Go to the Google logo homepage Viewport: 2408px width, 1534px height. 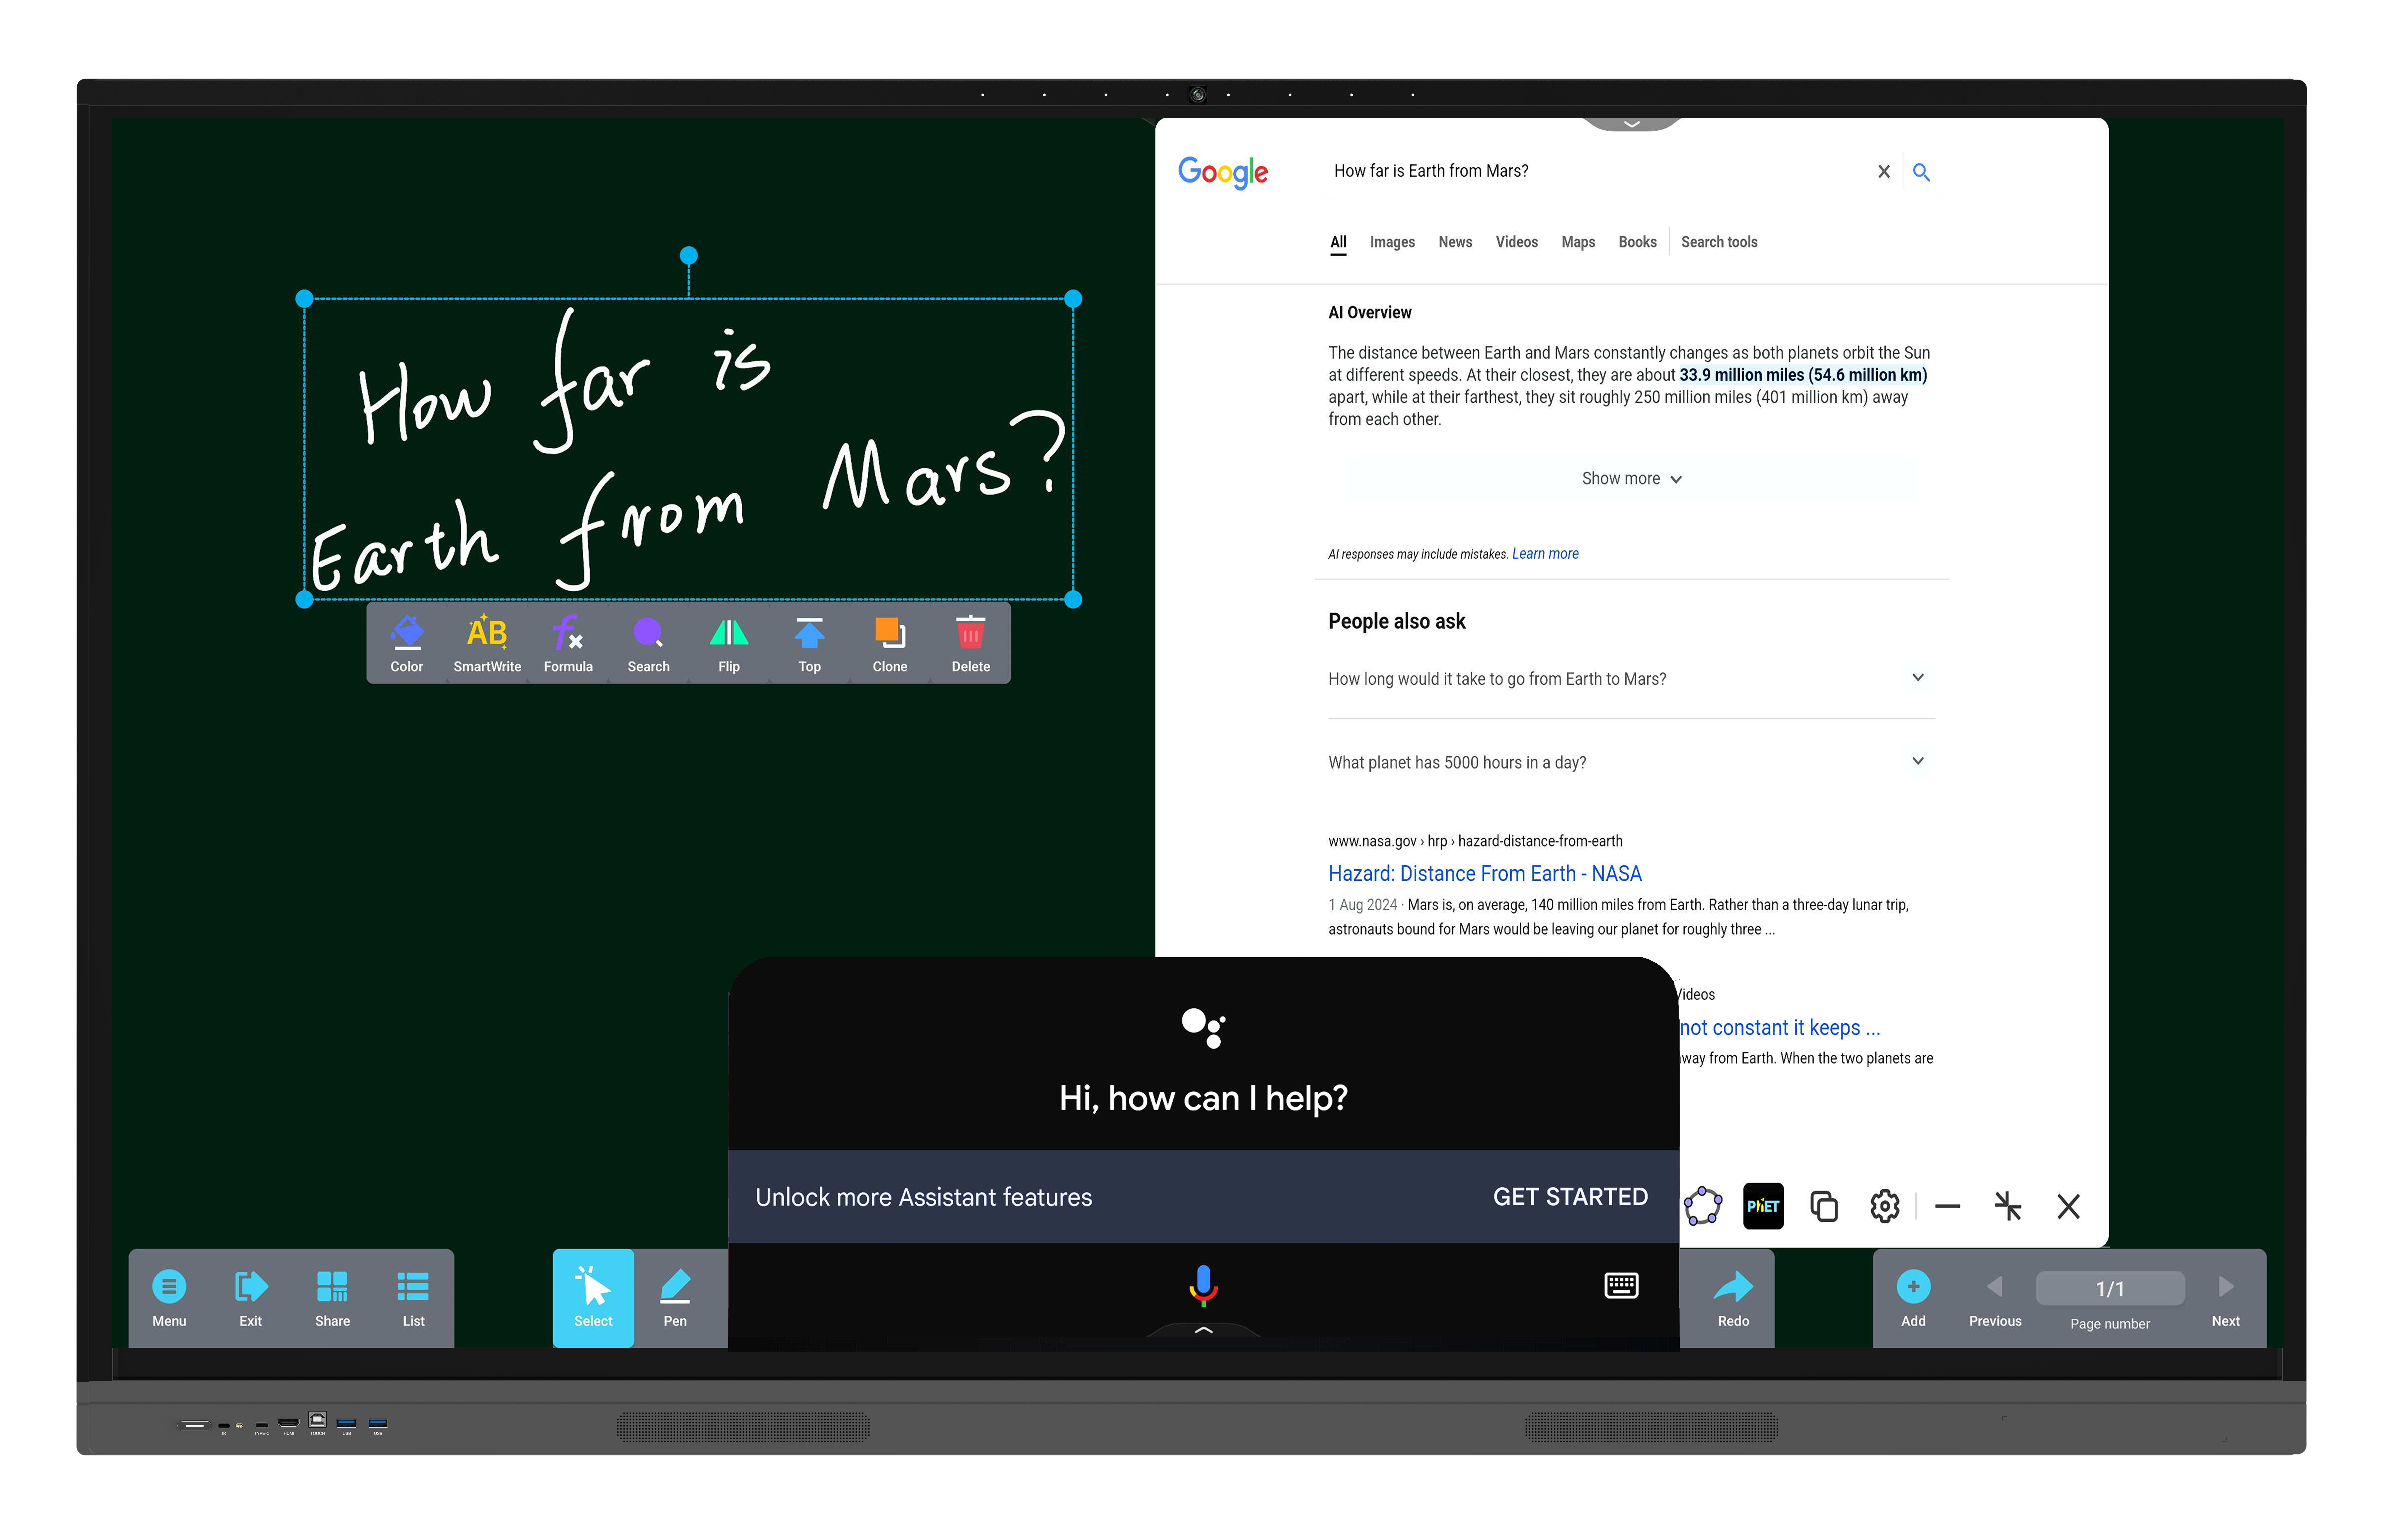1223,172
